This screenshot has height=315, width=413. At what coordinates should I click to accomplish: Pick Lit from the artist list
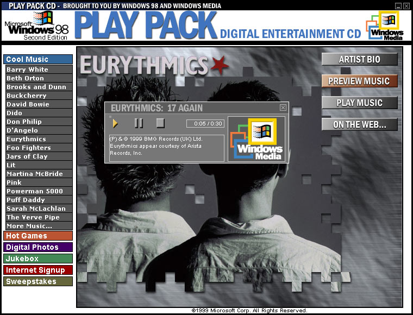click(39, 165)
